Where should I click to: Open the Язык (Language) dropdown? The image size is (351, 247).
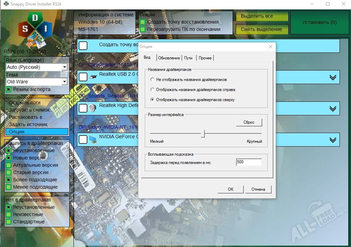[x=64, y=67]
